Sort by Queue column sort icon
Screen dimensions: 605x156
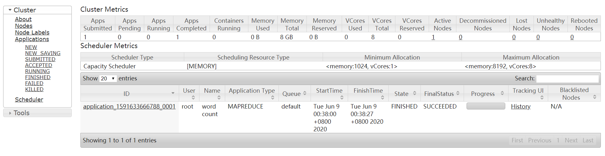pyautogui.click(x=305, y=93)
